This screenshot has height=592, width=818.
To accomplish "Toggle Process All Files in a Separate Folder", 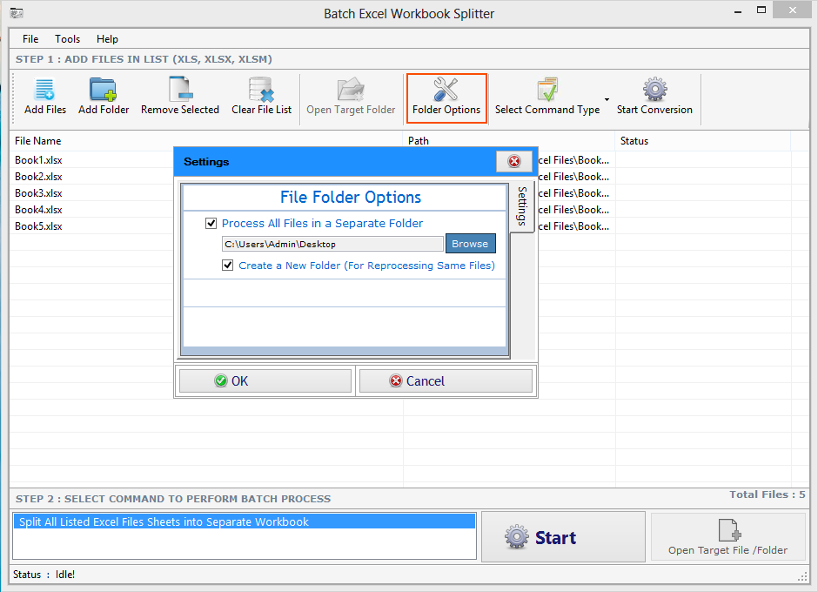I will pos(211,224).
